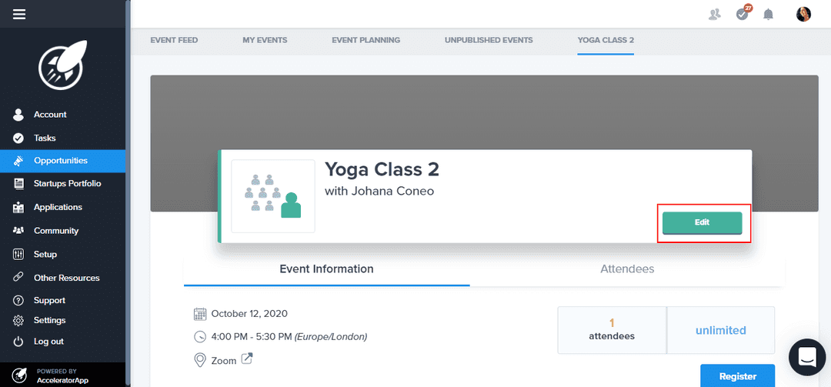Click the Yoga Class 2 event thumbnail
This screenshot has width=831, height=387.
(273, 196)
